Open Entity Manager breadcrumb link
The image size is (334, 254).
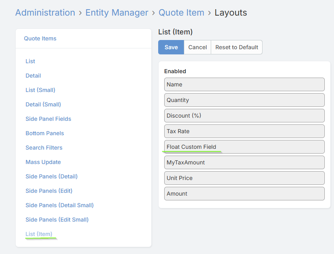coord(117,13)
